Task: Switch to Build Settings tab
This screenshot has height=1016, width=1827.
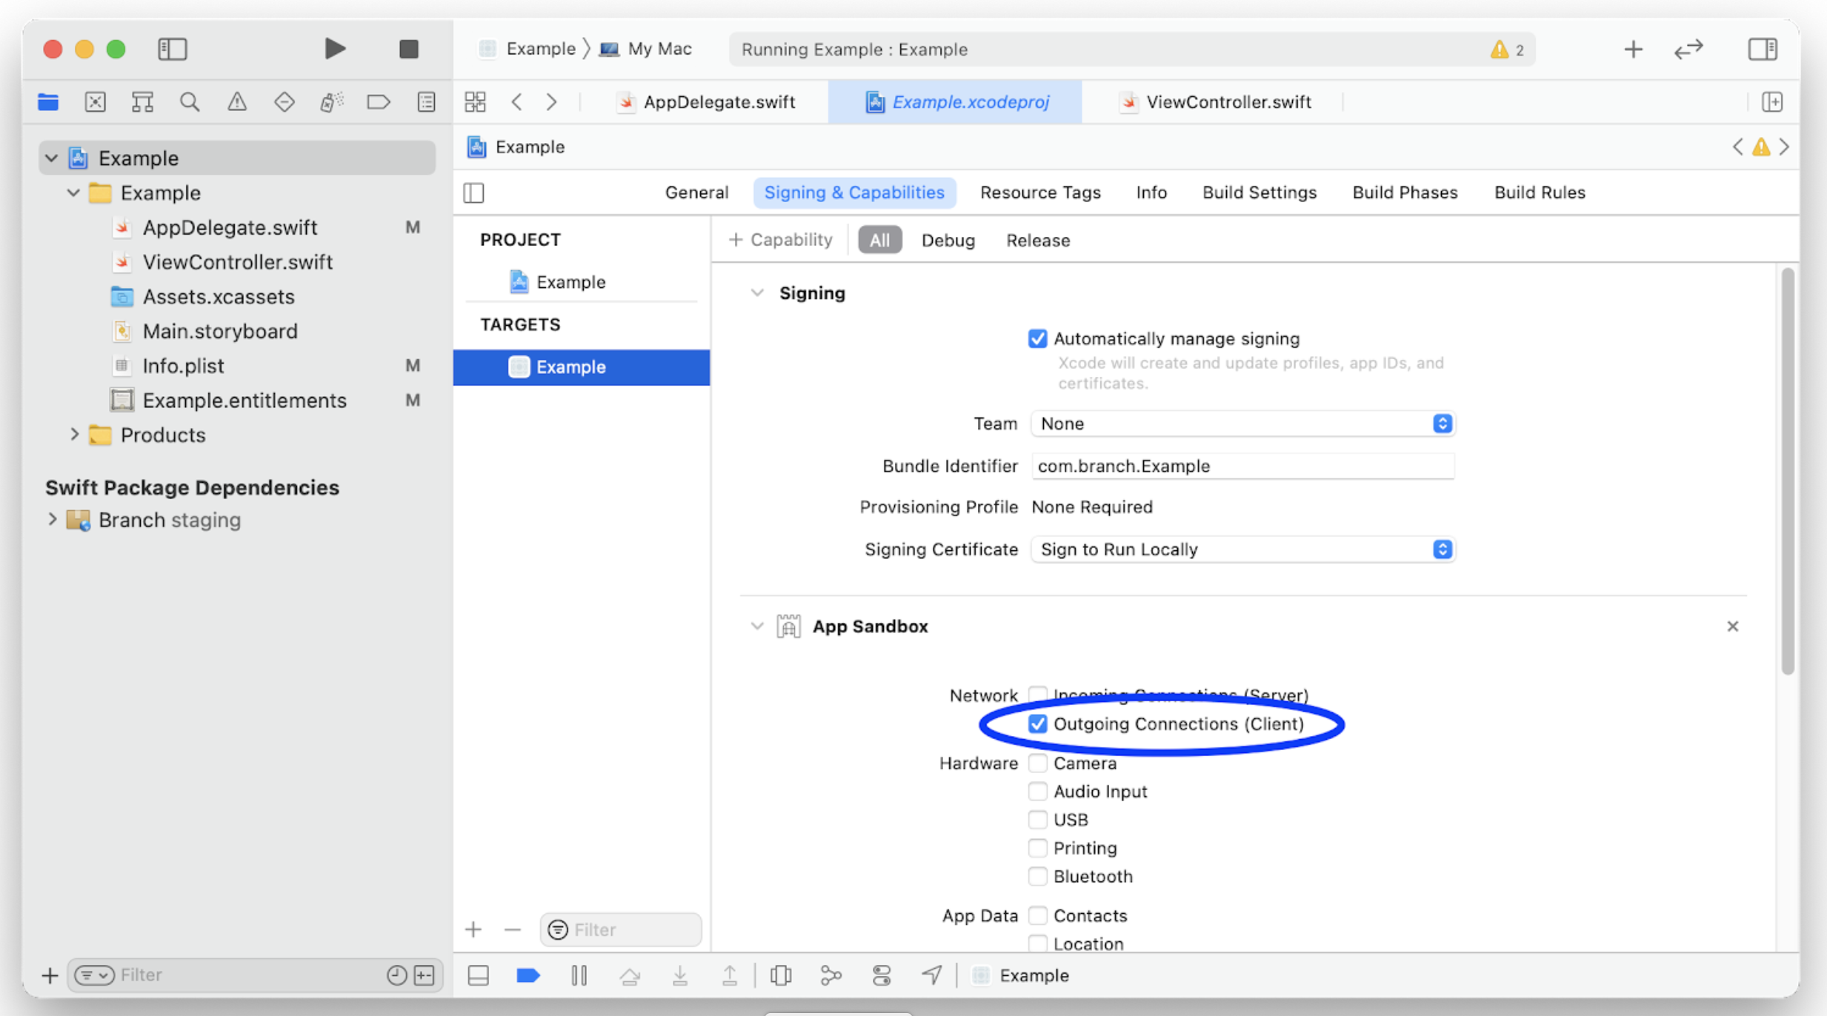Action: click(x=1259, y=193)
